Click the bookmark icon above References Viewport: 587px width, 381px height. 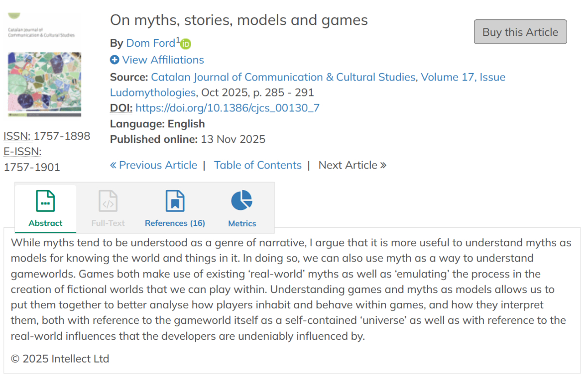175,201
